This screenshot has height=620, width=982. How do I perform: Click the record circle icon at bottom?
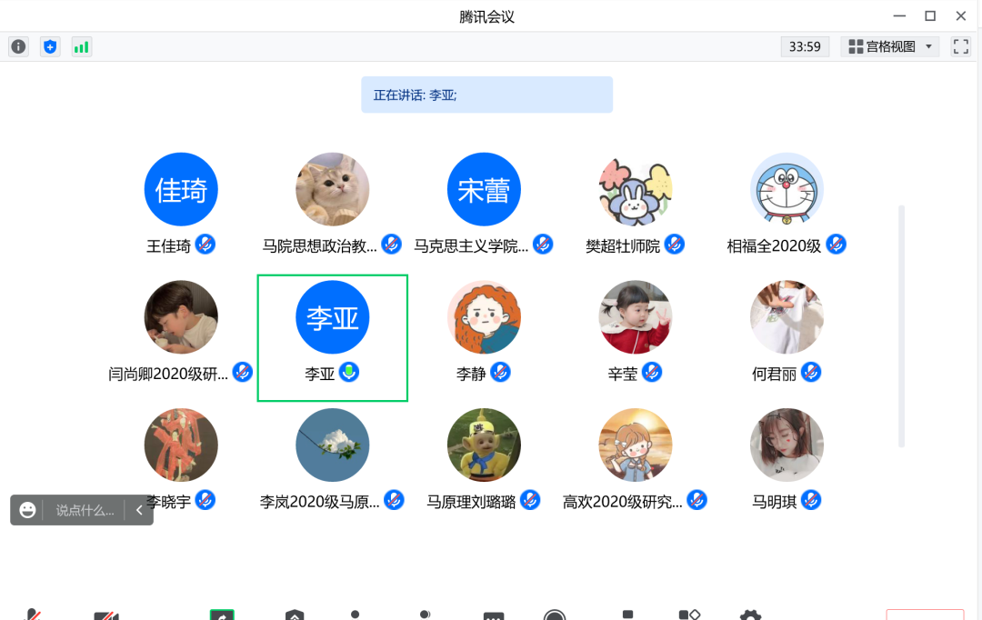coord(555,615)
